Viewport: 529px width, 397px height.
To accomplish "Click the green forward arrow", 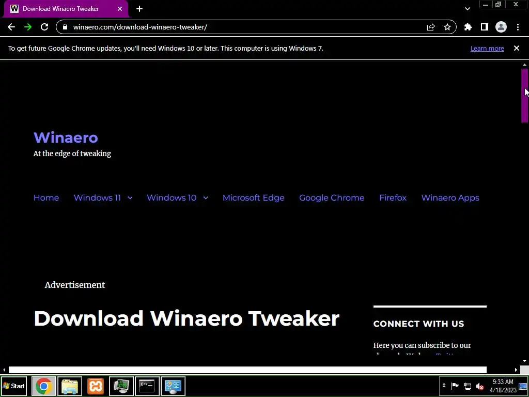I will pos(28,27).
